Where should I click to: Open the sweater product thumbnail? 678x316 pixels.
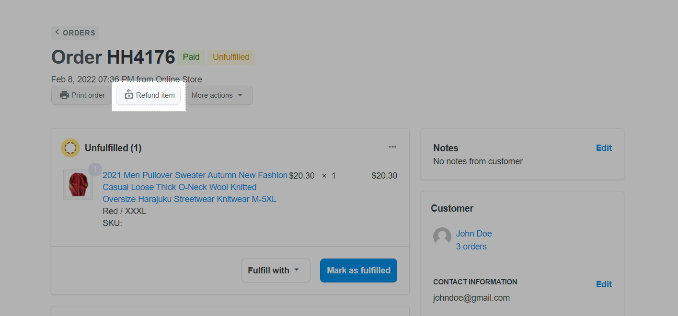(78, 184)
